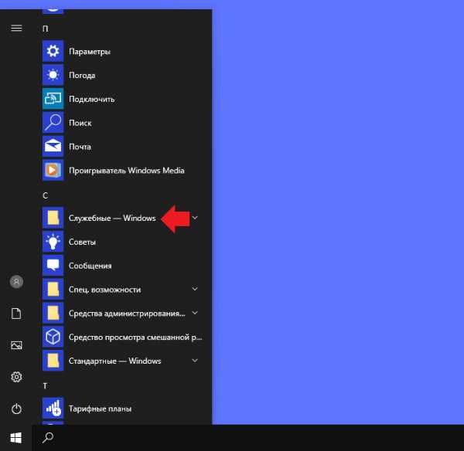Select the Тарифные планы label

(100, 409)
